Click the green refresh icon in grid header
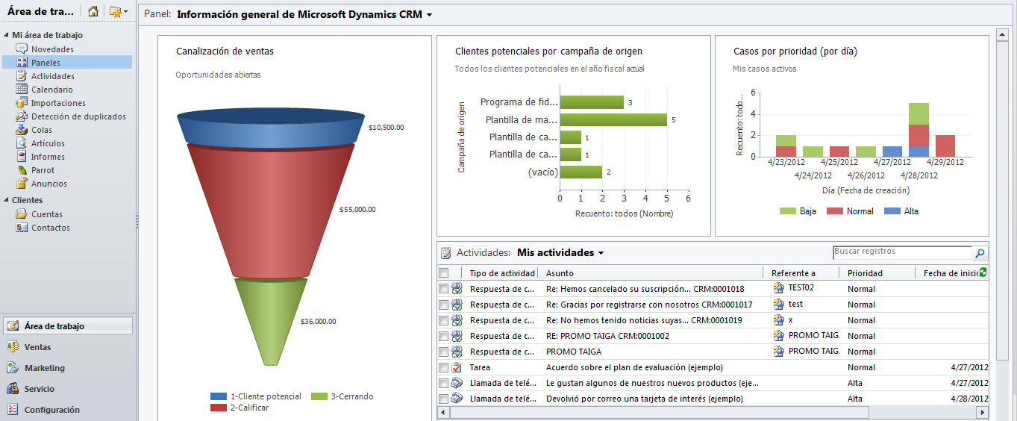 point(983,273)
